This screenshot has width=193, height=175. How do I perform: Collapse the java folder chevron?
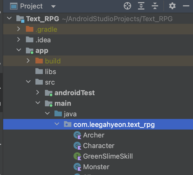47,113
